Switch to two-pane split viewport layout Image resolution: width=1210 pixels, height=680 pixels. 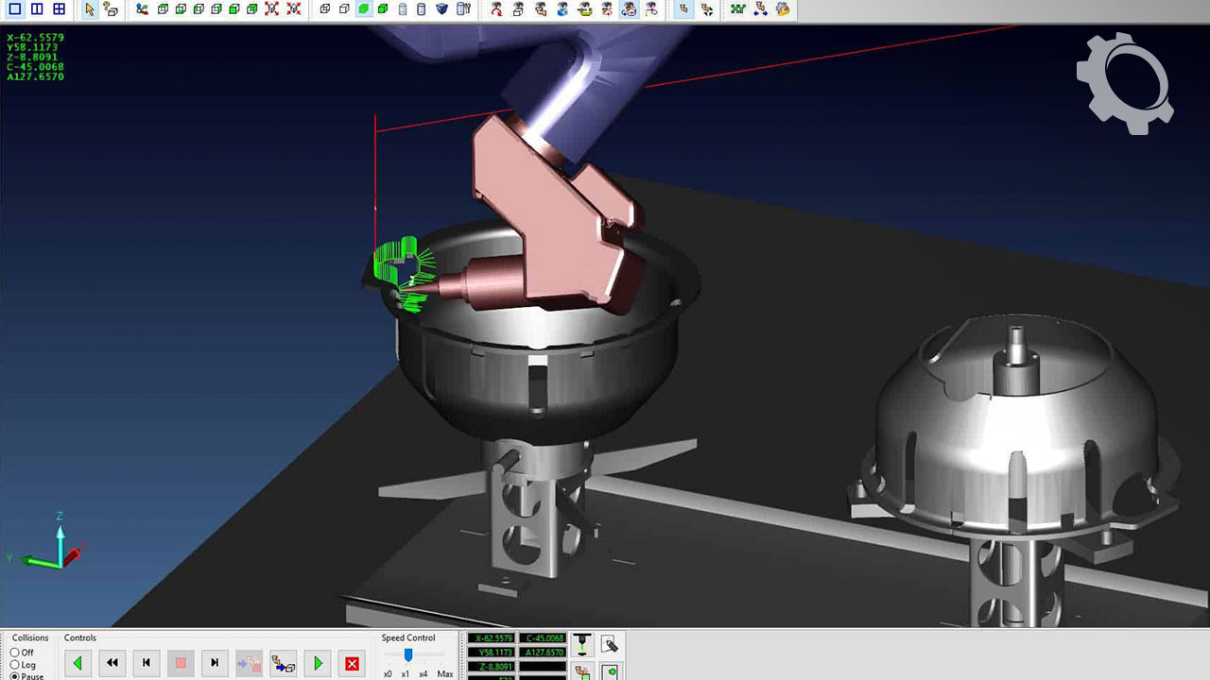point(37,9)
